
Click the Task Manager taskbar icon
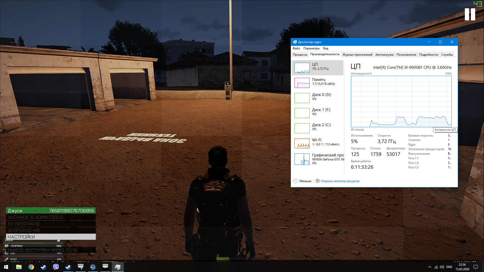(117, 267)
